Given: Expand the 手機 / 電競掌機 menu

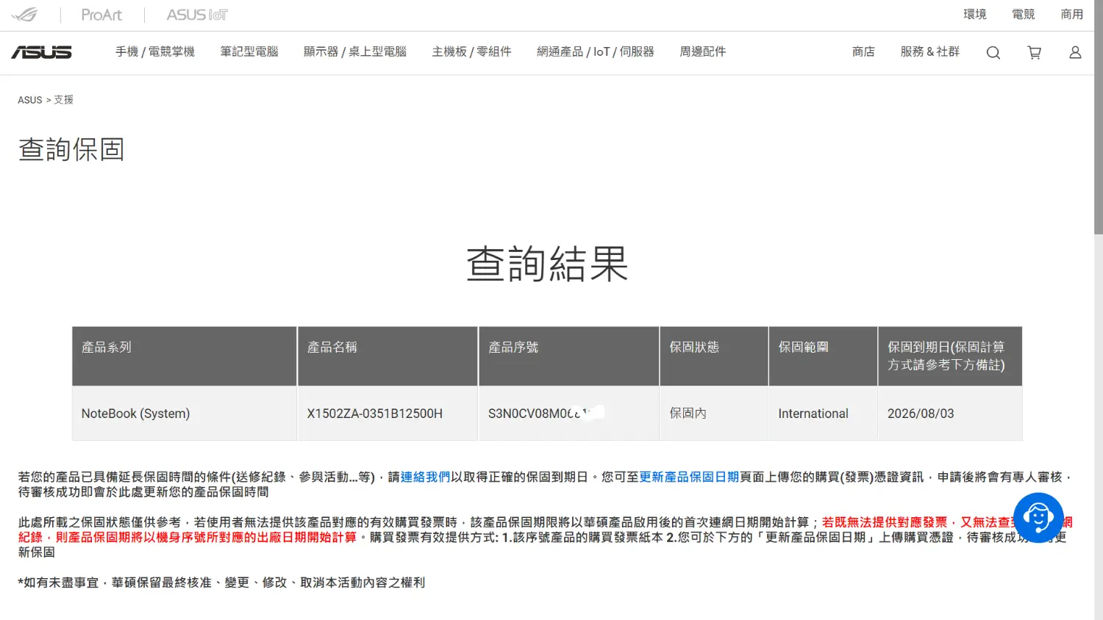Looking at the screenshot, I should pyautogui.click(x=154, y=51).
